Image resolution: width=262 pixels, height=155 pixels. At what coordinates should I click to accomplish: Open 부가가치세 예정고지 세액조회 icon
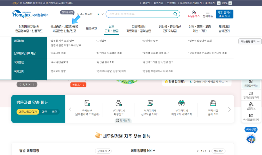point(182,103)
